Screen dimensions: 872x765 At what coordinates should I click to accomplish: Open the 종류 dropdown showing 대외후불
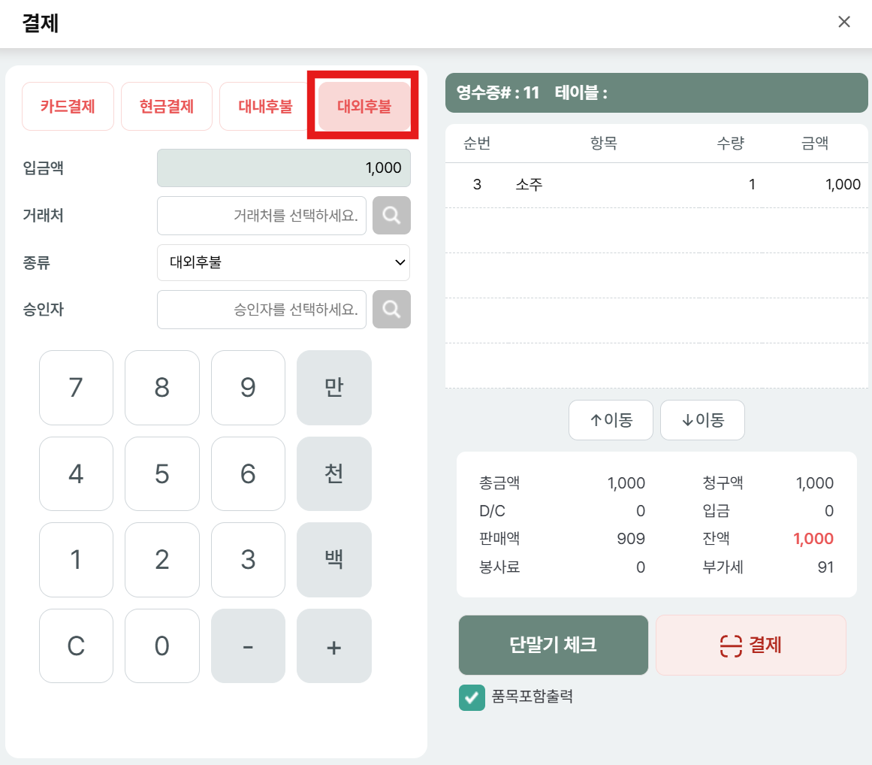tap(283, 262)
